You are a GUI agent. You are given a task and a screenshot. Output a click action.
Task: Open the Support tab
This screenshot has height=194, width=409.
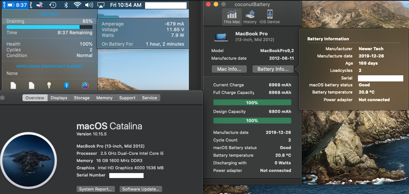pos(127,98)
